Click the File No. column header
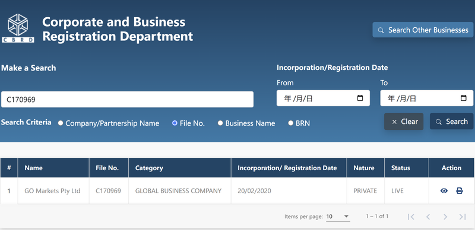 [109, 168]
